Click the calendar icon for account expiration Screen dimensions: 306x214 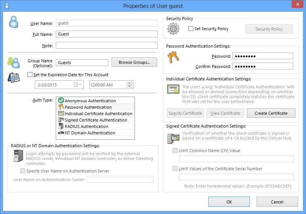(x=14, y=77)
